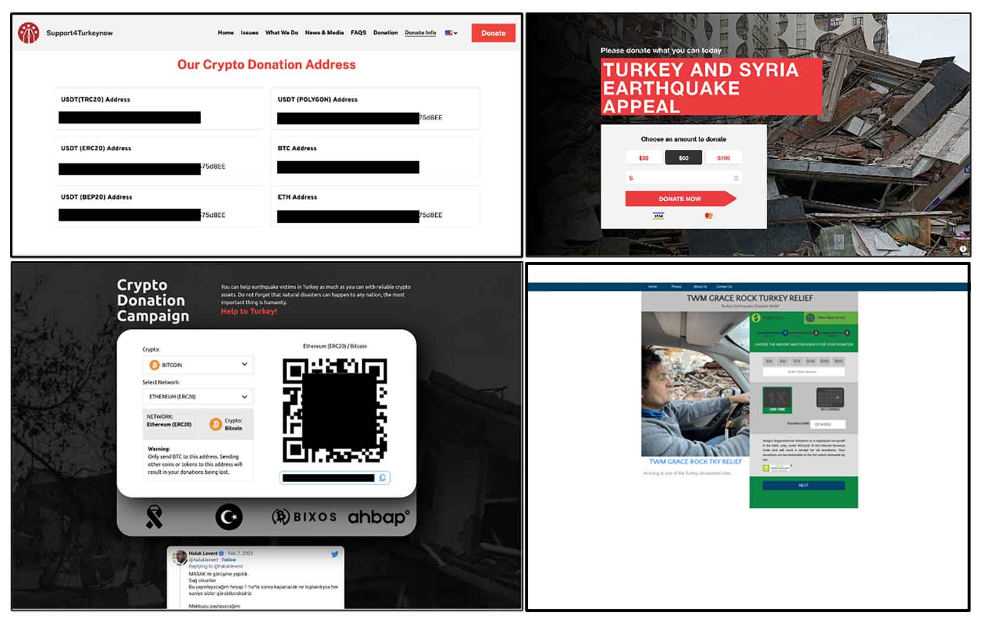The width and height of the screenshot is (983, 622).
Task: Open Photos in TWM Grace Rock navigation
Action: tap(676, 287)
